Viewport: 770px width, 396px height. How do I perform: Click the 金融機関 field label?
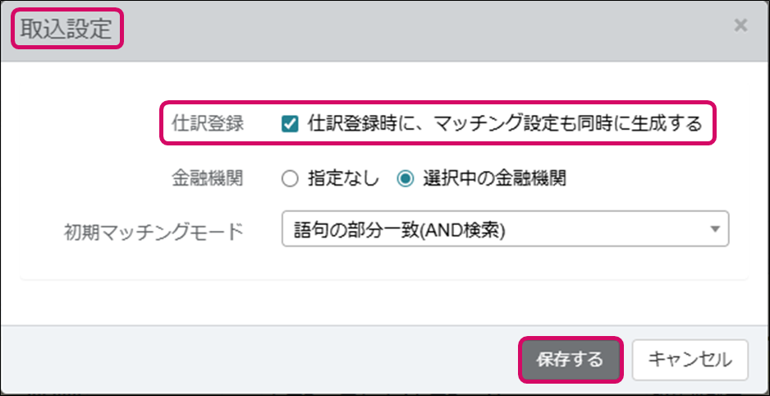pyautogui.click(x=208, y=178)
